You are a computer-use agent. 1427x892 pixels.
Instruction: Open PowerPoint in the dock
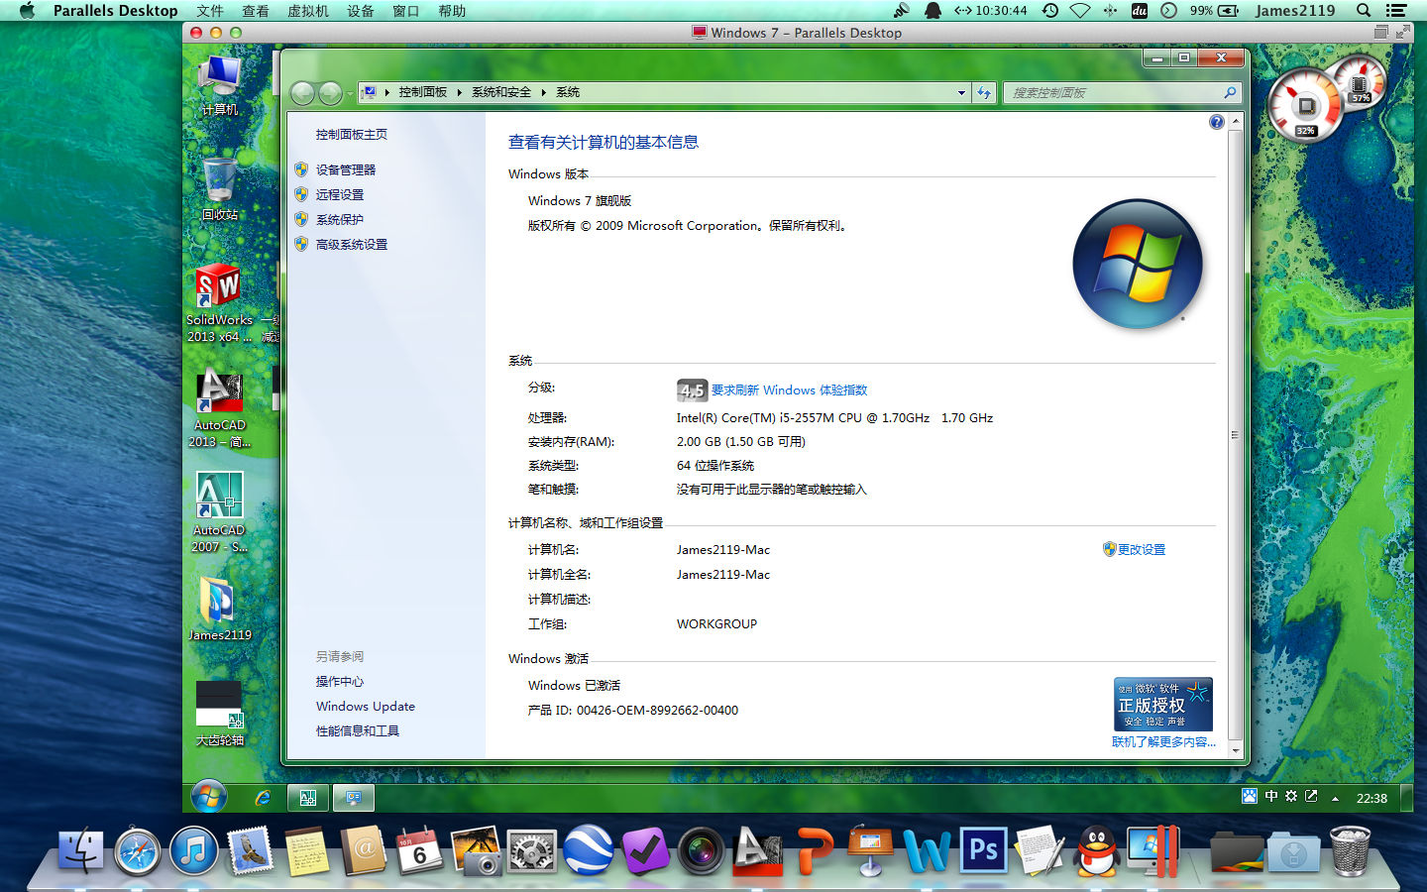815,850
